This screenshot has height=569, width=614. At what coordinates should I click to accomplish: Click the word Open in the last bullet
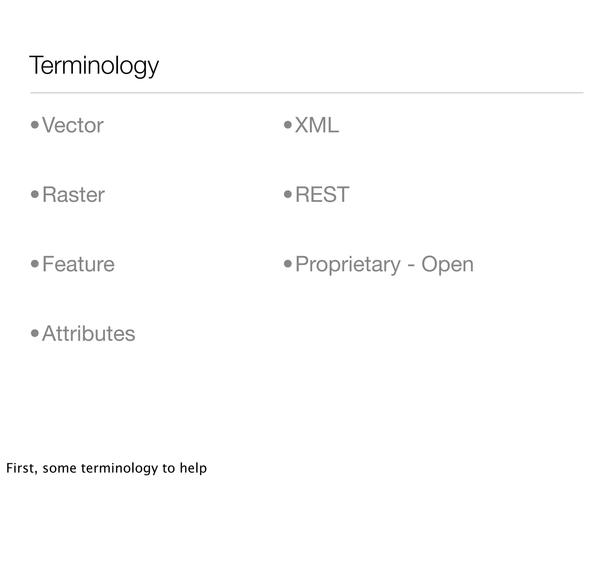point(447,264)
